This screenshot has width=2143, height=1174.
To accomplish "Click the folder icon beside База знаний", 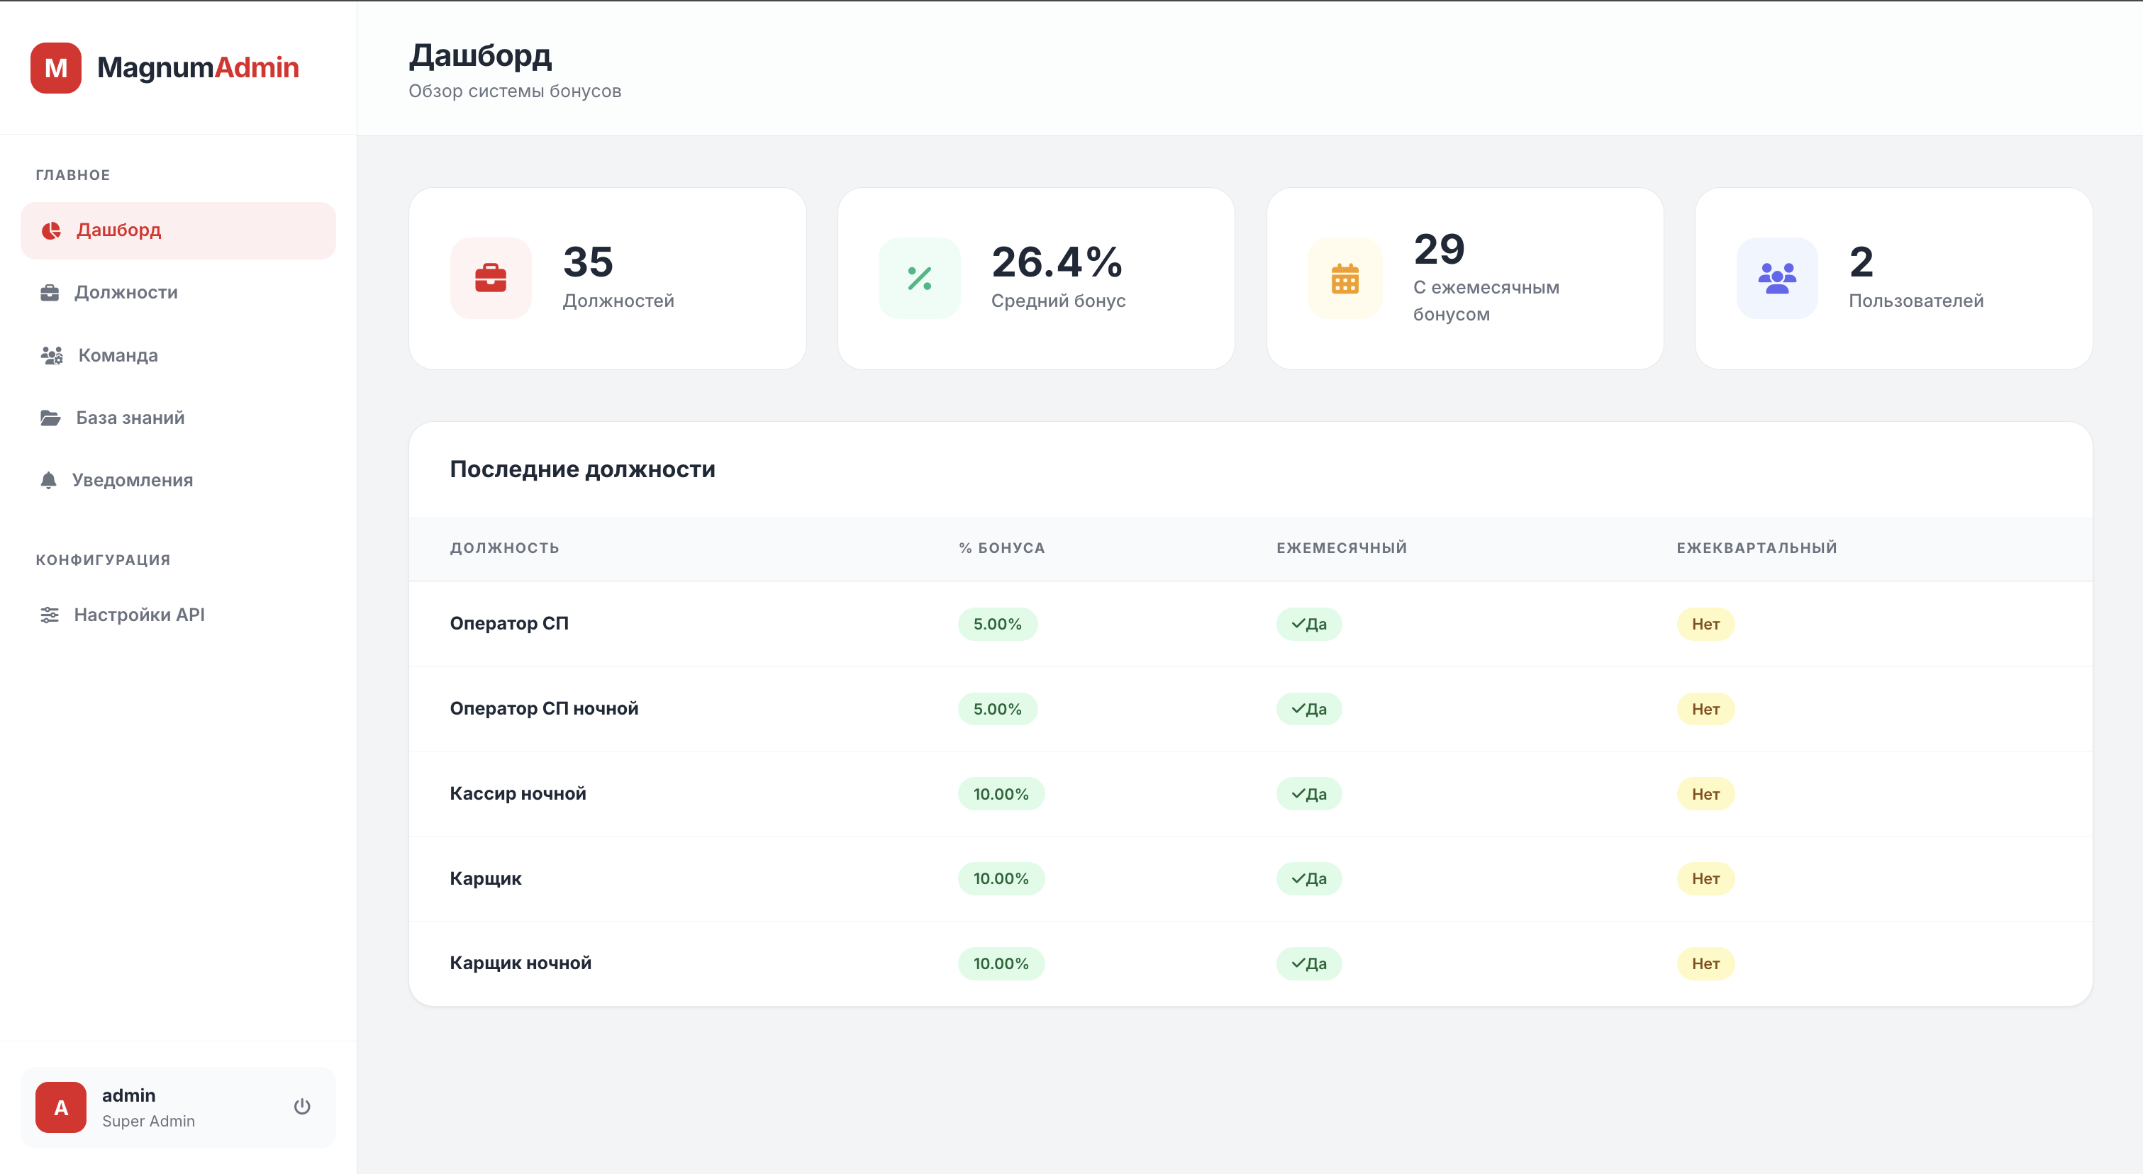I will point(51,418).
